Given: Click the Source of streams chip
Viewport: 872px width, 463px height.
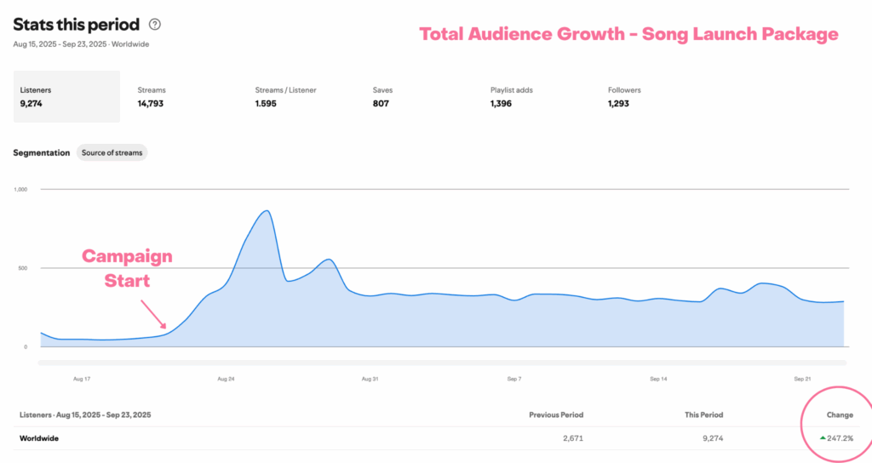Looking at the screenshot, I should pos(112,152).
